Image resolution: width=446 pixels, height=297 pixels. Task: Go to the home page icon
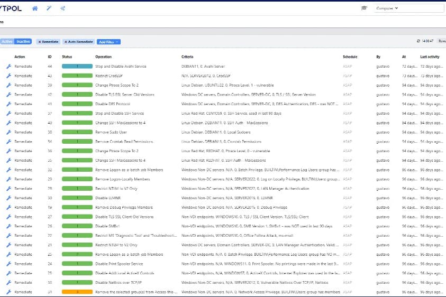35,8
